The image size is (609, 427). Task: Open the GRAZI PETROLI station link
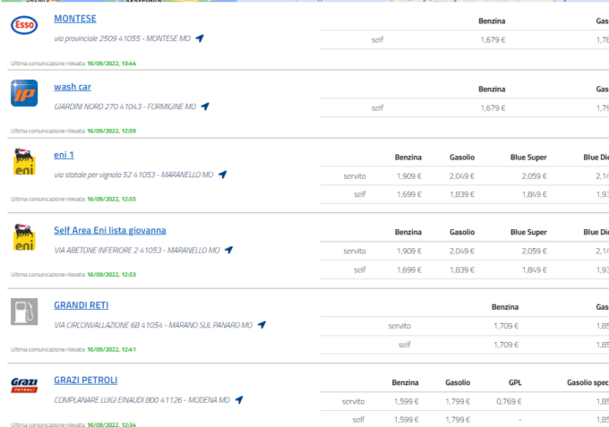pos(85,380)
